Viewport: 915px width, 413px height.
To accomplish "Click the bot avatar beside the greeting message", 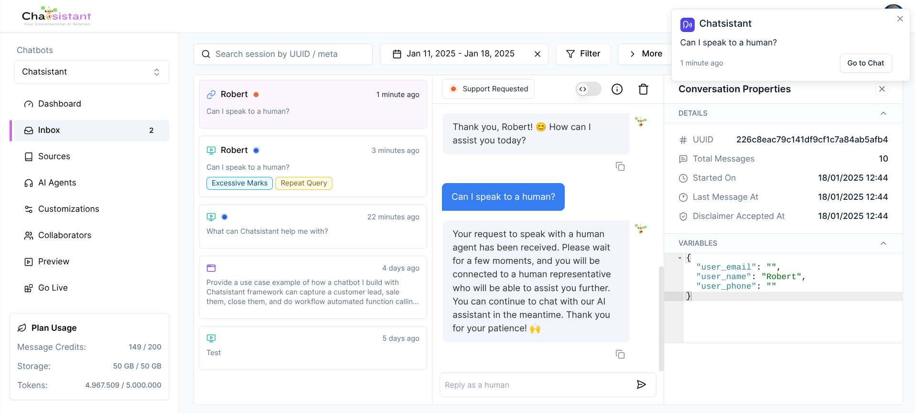I will [641, 122].
